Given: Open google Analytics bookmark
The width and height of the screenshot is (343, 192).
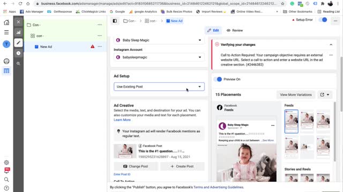Looking at the screenshot, I should click(x=143, y=12).
